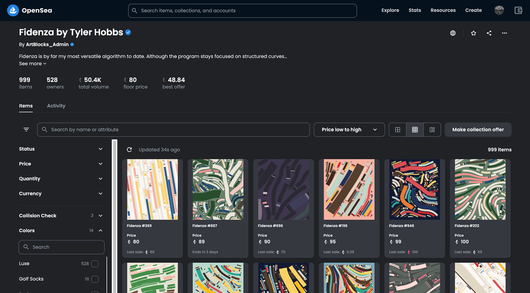Switch to large grid view
530x293 pixels.
pos(397,130)
